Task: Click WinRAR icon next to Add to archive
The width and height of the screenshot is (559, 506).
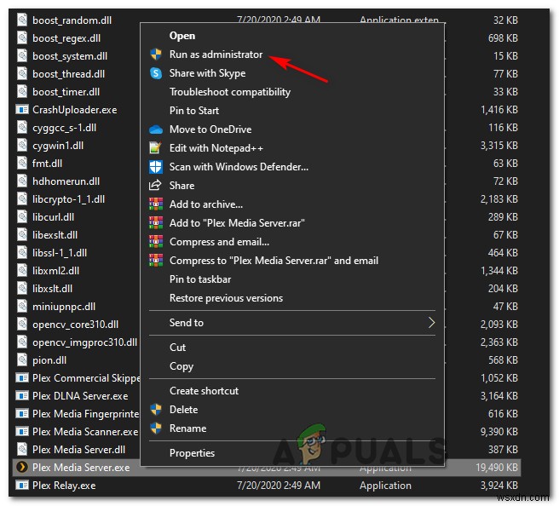Action: click(156, 204)
